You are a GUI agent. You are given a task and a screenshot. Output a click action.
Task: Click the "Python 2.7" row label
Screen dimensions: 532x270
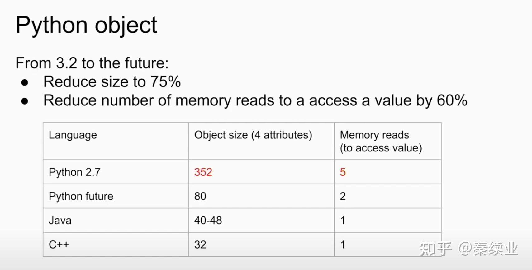pos(75,172)
